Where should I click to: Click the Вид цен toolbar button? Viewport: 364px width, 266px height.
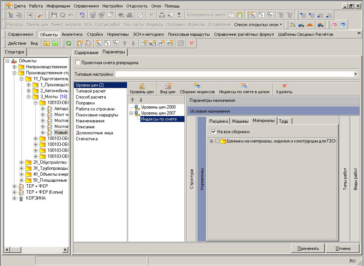168,88
